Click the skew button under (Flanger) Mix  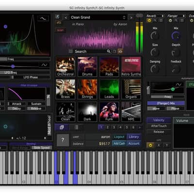click(x=156, y=109)
